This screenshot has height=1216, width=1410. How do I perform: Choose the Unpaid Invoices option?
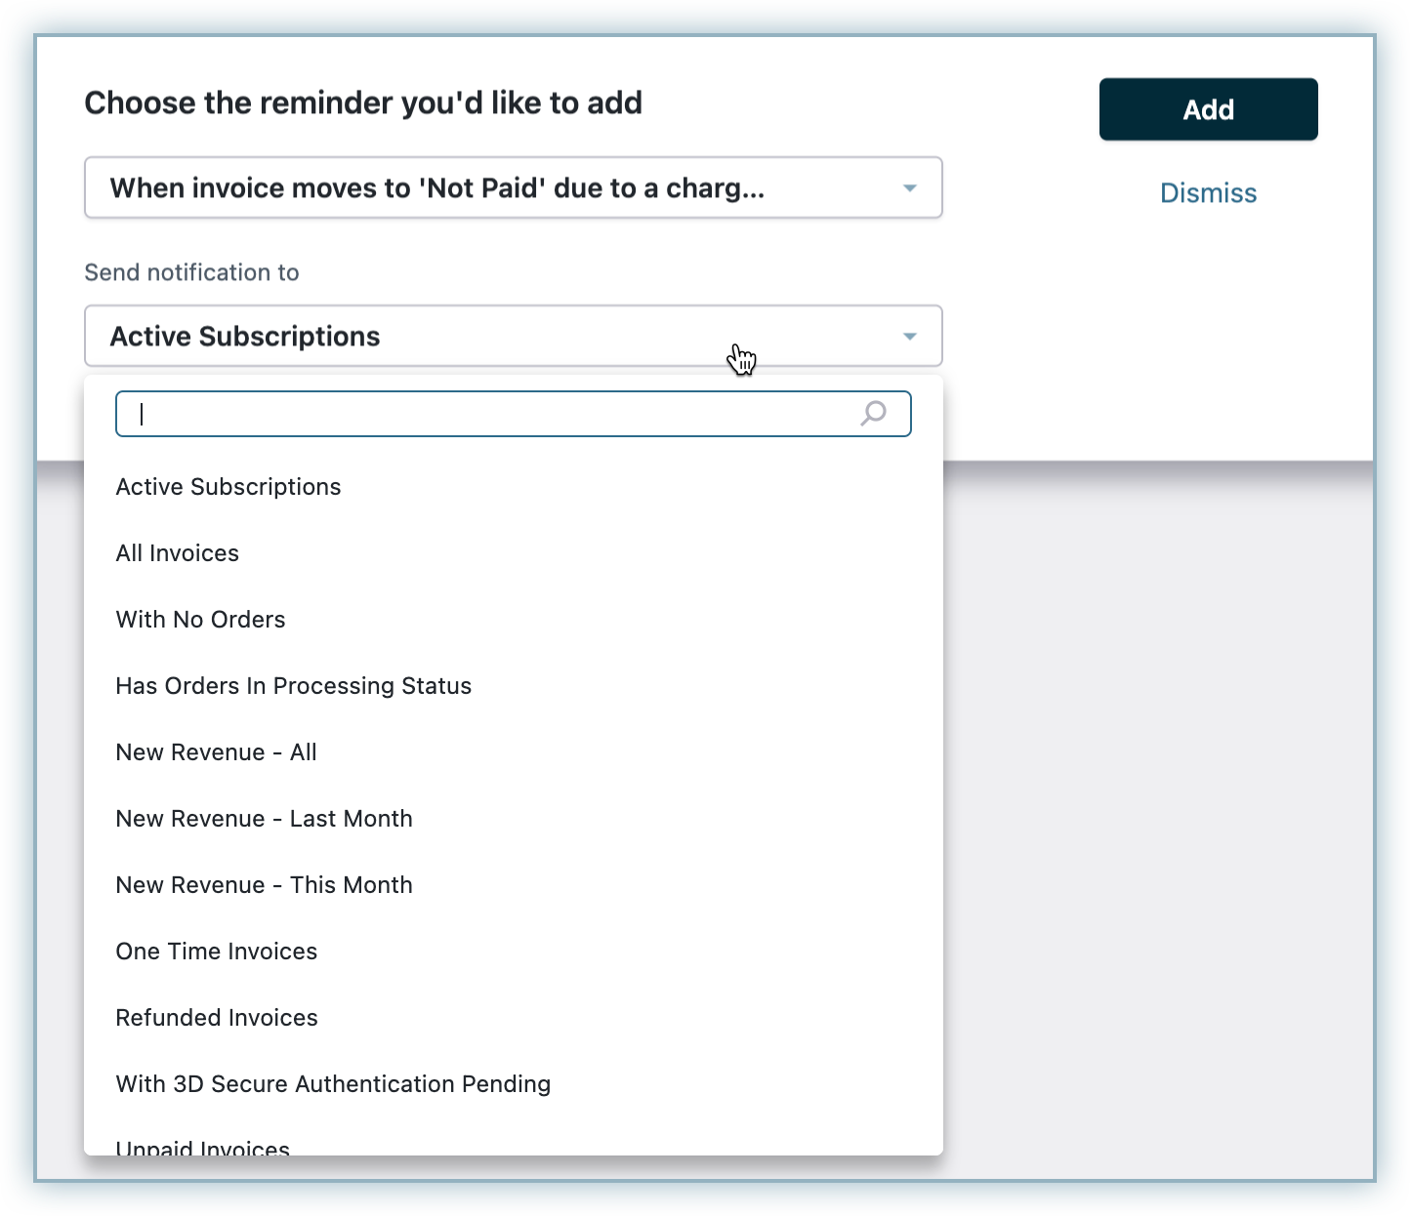point(203,1147)
